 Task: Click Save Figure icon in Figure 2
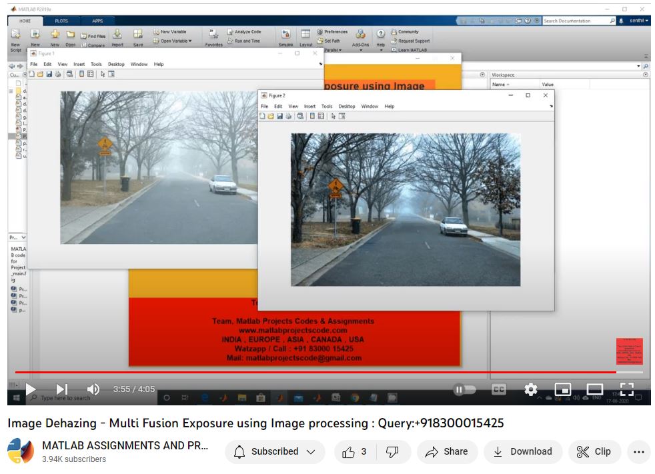pos(279,116)
